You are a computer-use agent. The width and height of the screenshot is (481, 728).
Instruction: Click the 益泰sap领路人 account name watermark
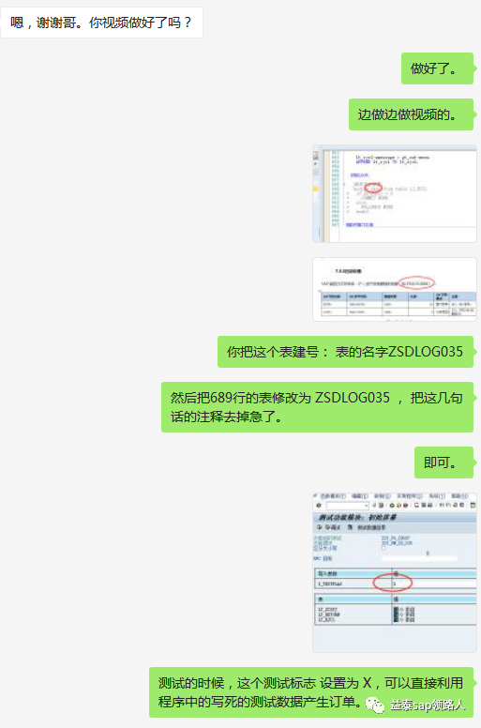428,705
